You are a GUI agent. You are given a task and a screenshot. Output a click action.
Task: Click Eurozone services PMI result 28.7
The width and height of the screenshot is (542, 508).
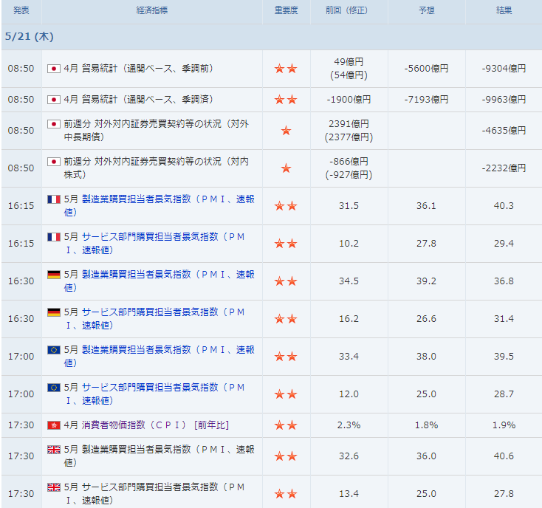(504, 394)
